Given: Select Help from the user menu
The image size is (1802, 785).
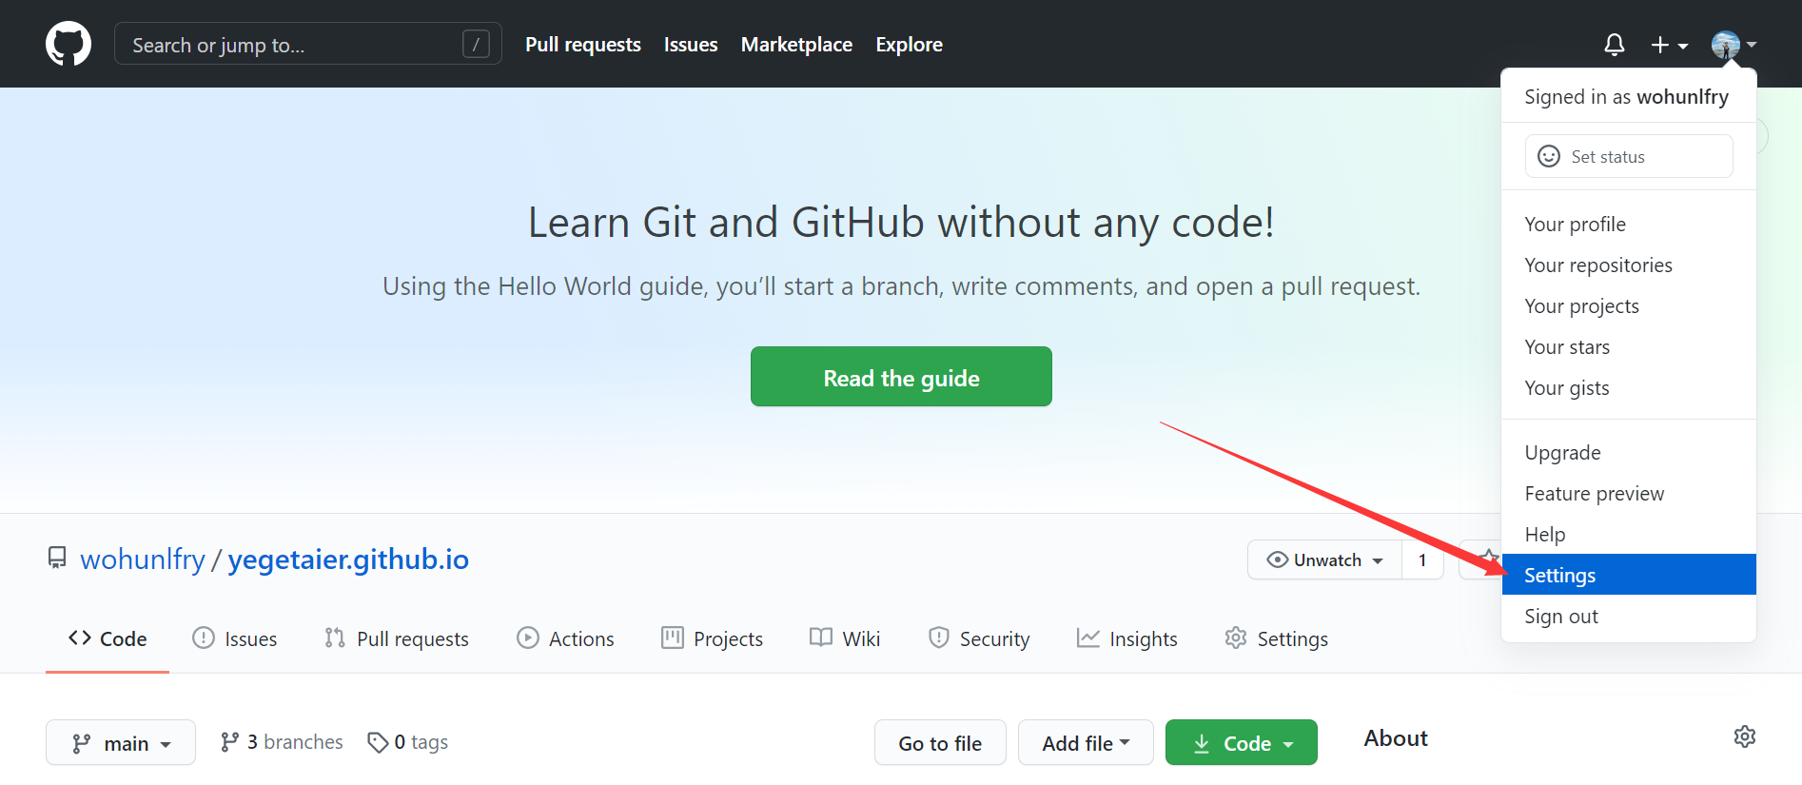Looking at the screenshot, I should coord(1629,535).
